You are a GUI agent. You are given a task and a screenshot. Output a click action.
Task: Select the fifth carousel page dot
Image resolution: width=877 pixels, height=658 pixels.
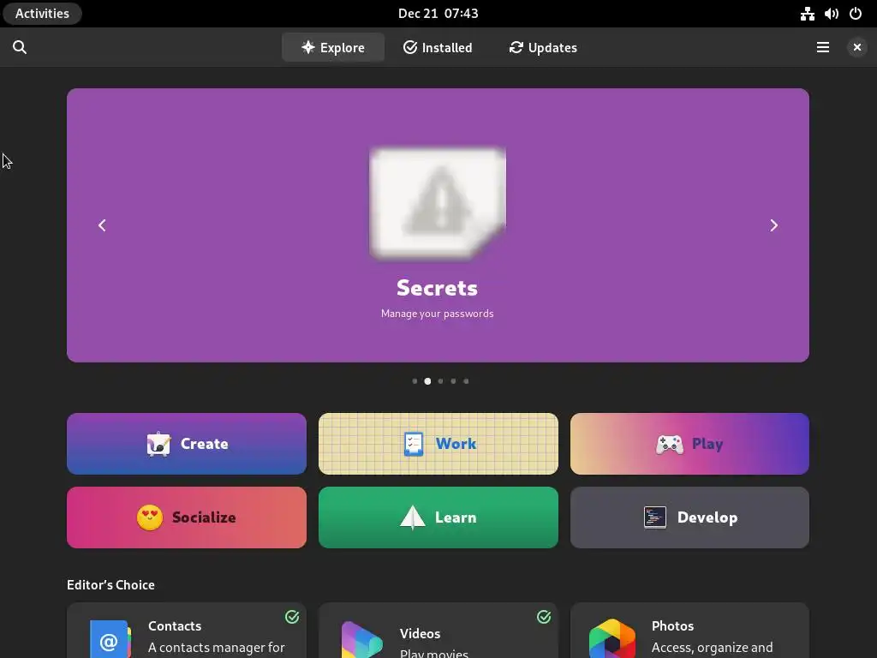coord(466,381)
